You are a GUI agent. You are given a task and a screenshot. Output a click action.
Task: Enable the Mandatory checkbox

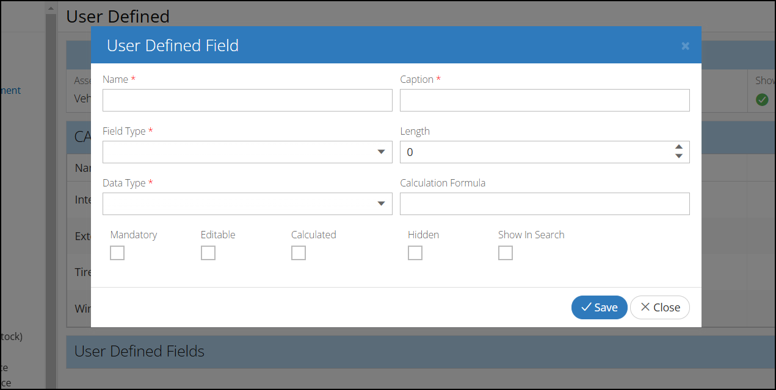(x=117, y=253)
